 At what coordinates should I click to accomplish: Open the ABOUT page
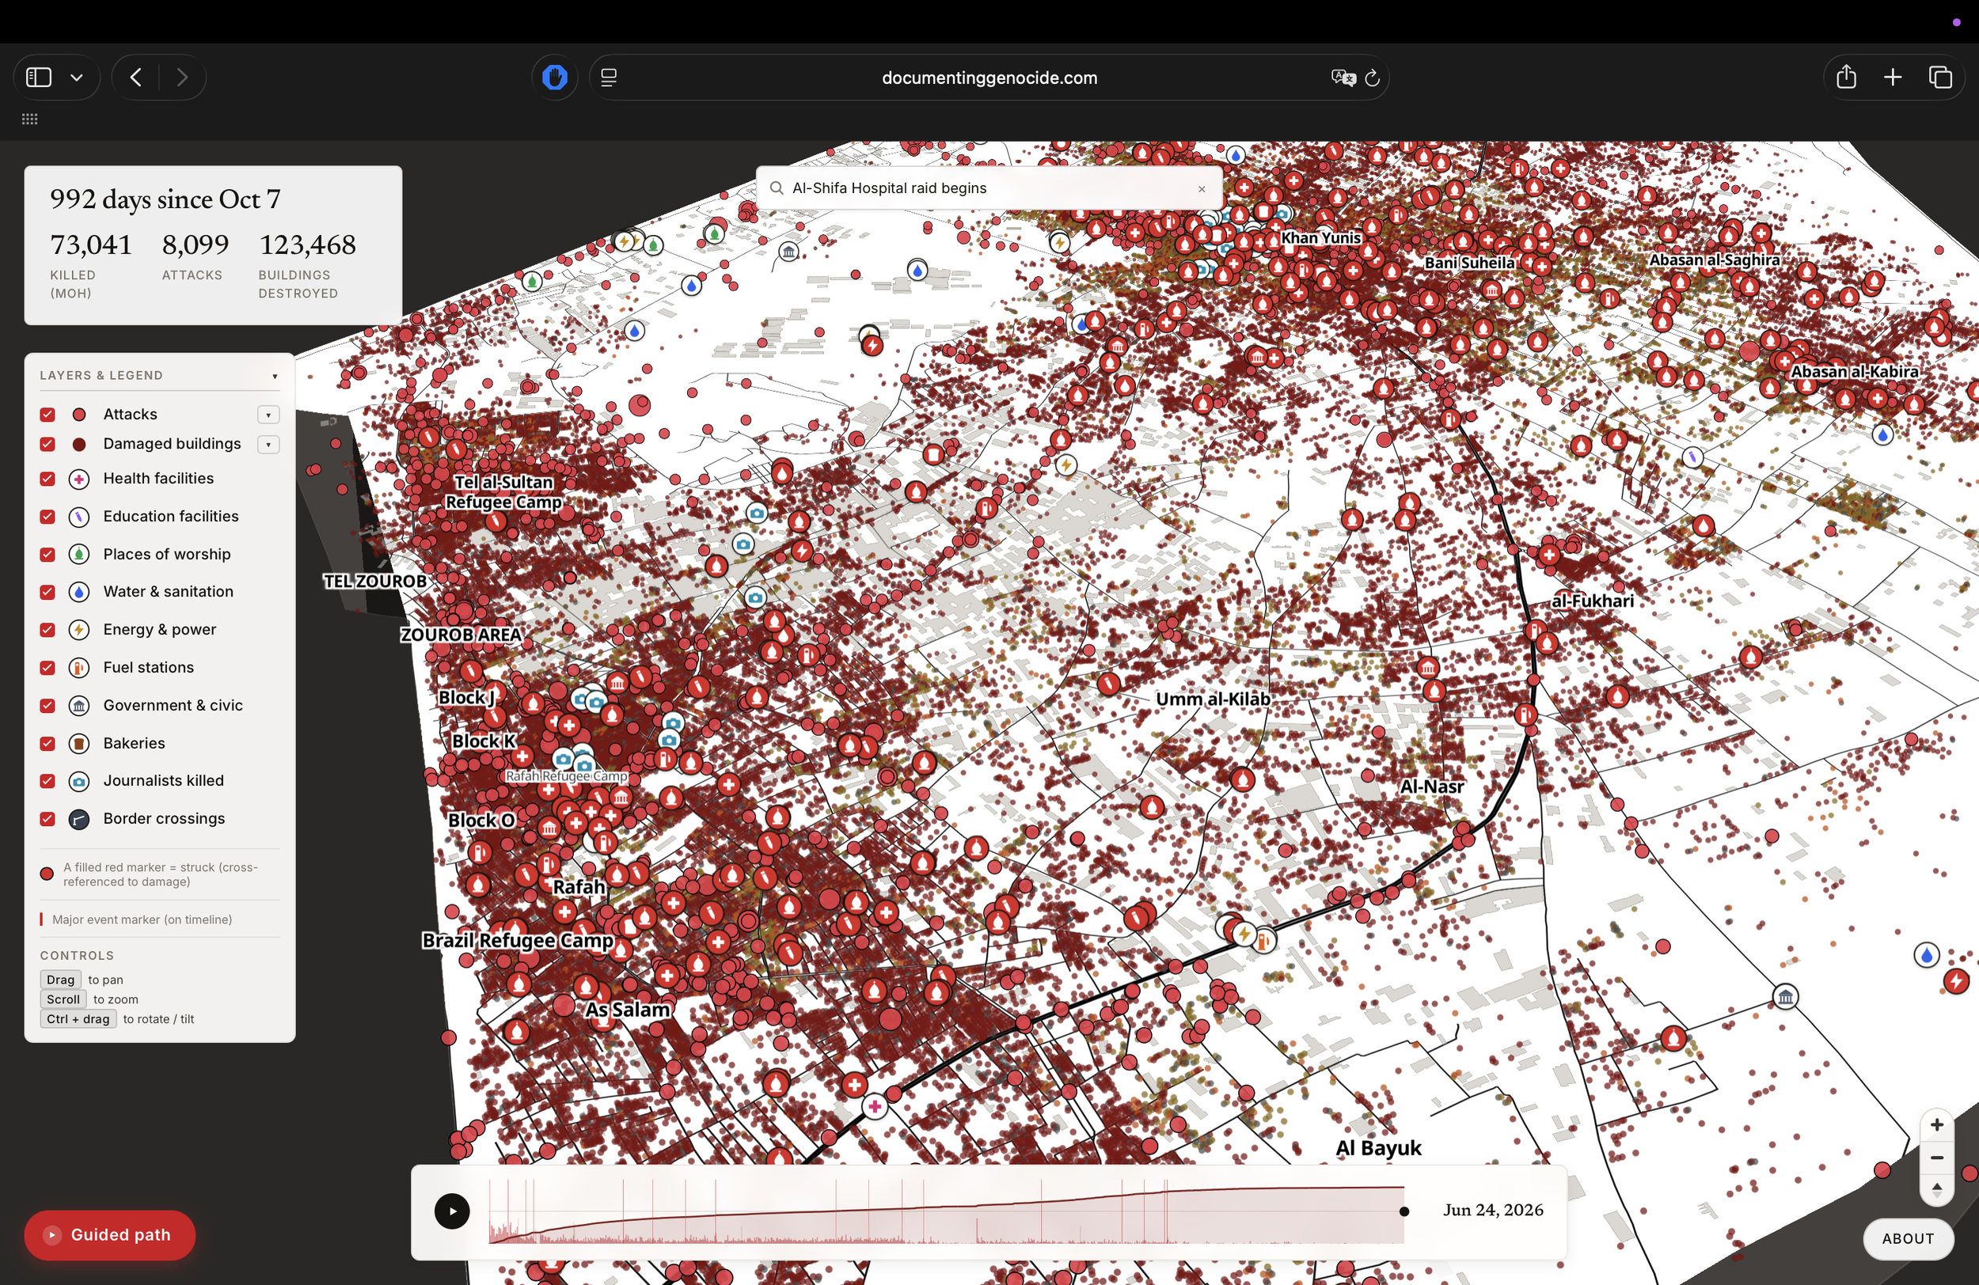pyautogui.click(x=1908, y=1238)
